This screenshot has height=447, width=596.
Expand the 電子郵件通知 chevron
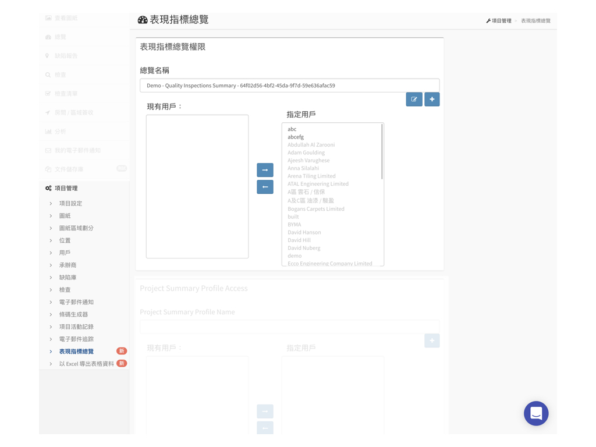point(51,302)
